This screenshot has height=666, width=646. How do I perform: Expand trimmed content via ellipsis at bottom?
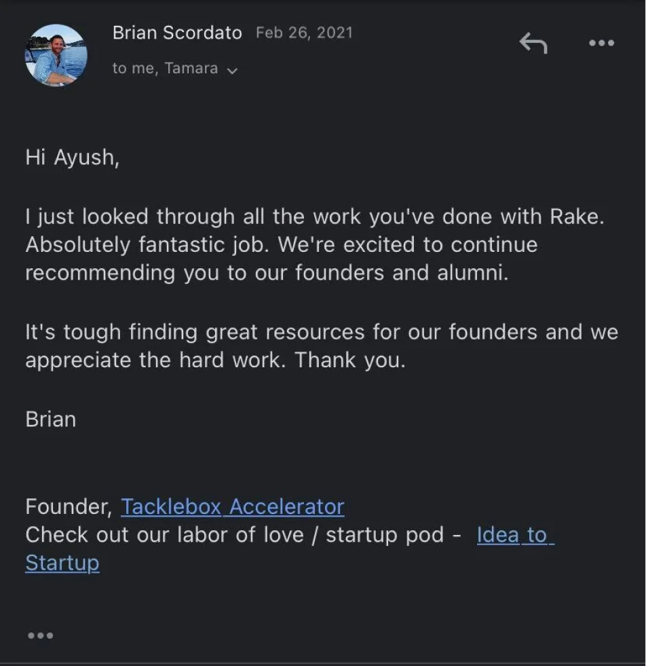(41, 635)
